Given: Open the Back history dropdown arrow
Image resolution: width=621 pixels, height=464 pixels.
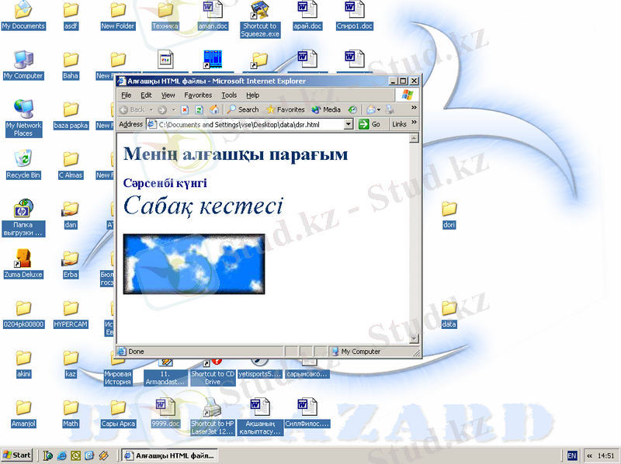Looking at the screenshot, I should coord(151,109).
